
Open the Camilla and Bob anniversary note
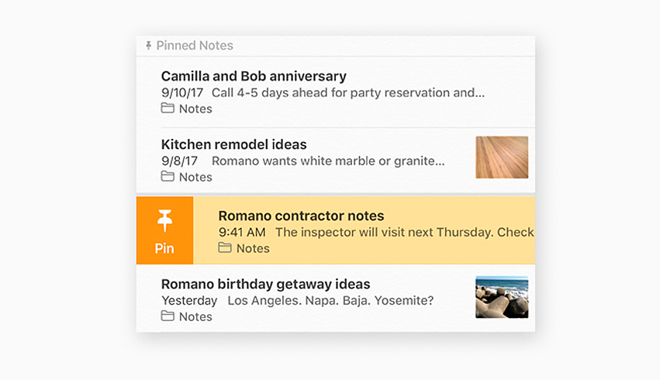coord(254,76)
